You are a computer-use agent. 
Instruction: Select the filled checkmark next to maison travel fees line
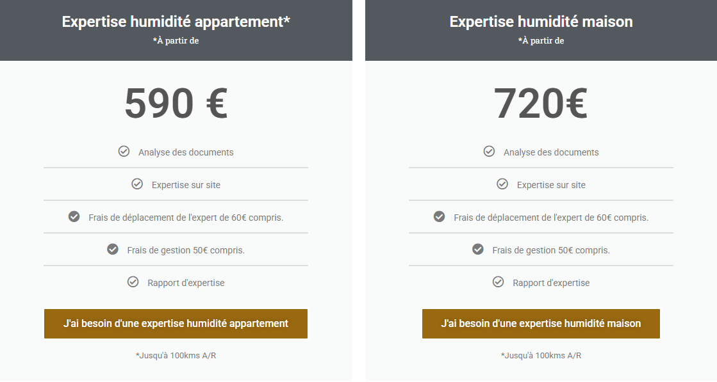439,216
